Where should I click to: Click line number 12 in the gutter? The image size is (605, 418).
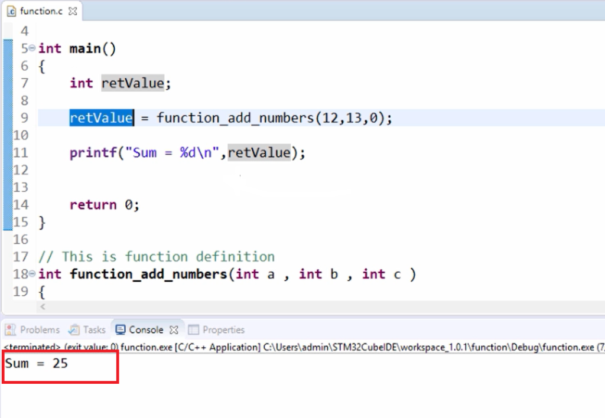click(21, 169)
